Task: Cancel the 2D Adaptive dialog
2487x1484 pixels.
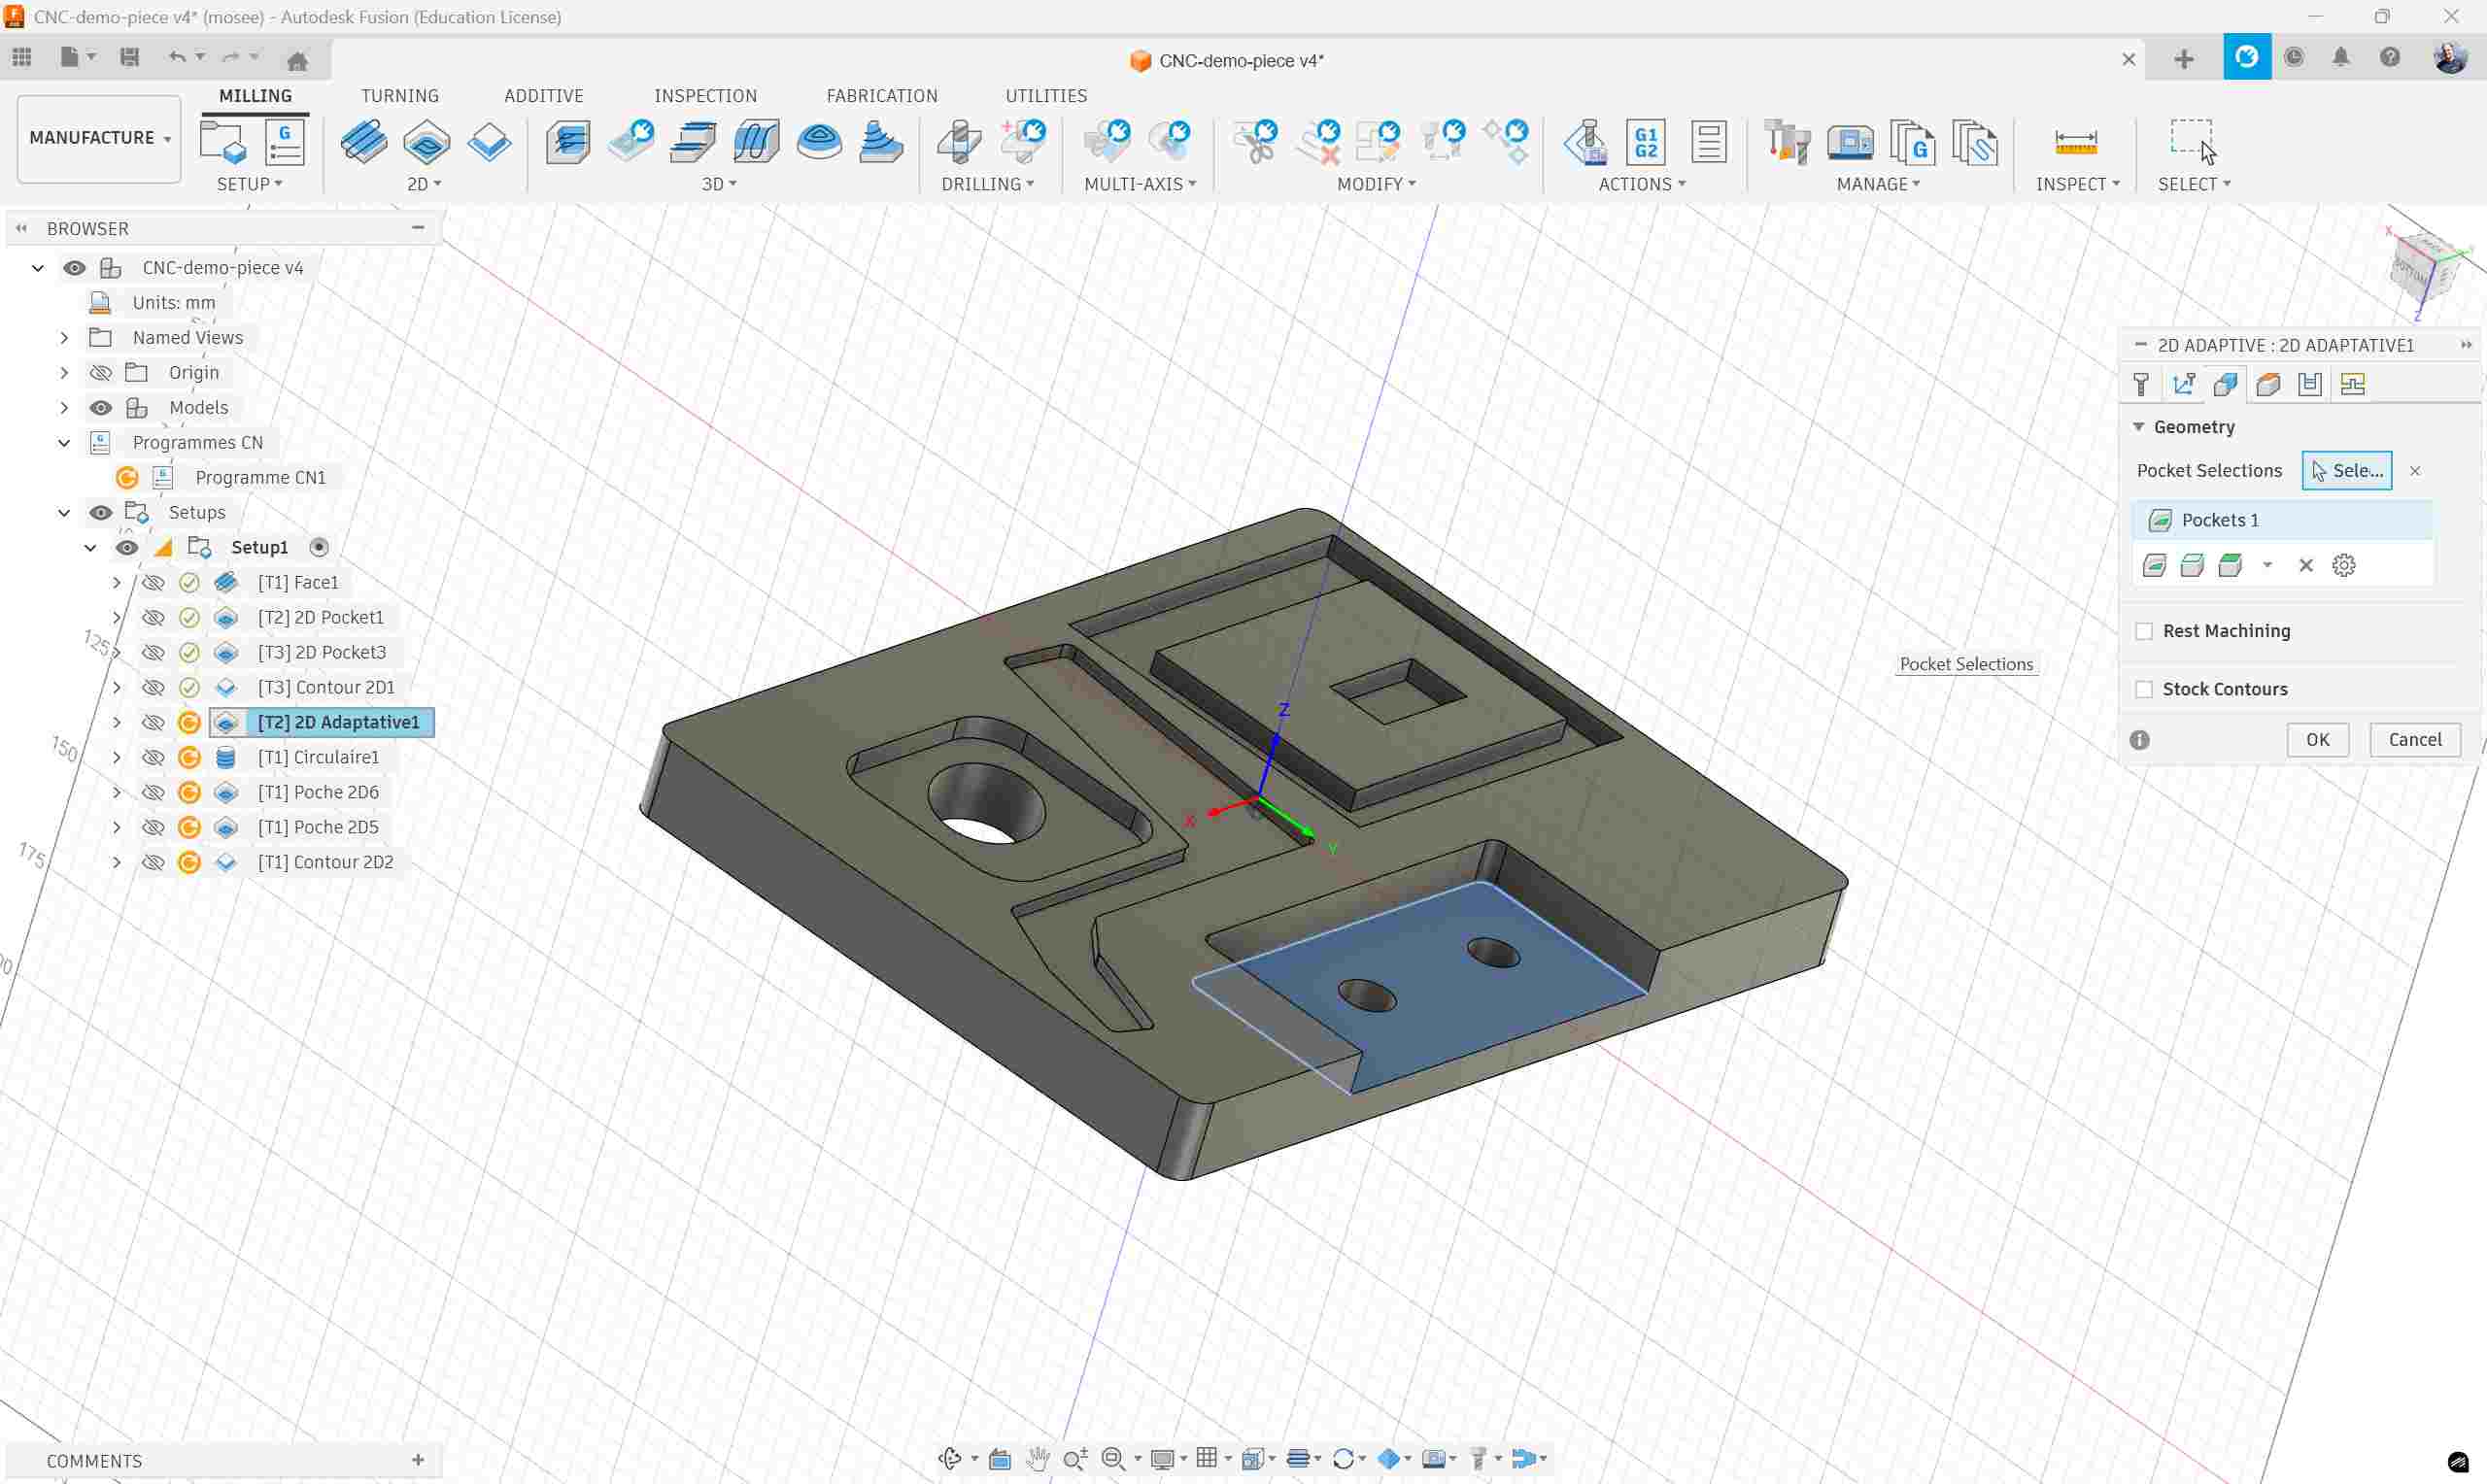Action: pos(2415,739)
